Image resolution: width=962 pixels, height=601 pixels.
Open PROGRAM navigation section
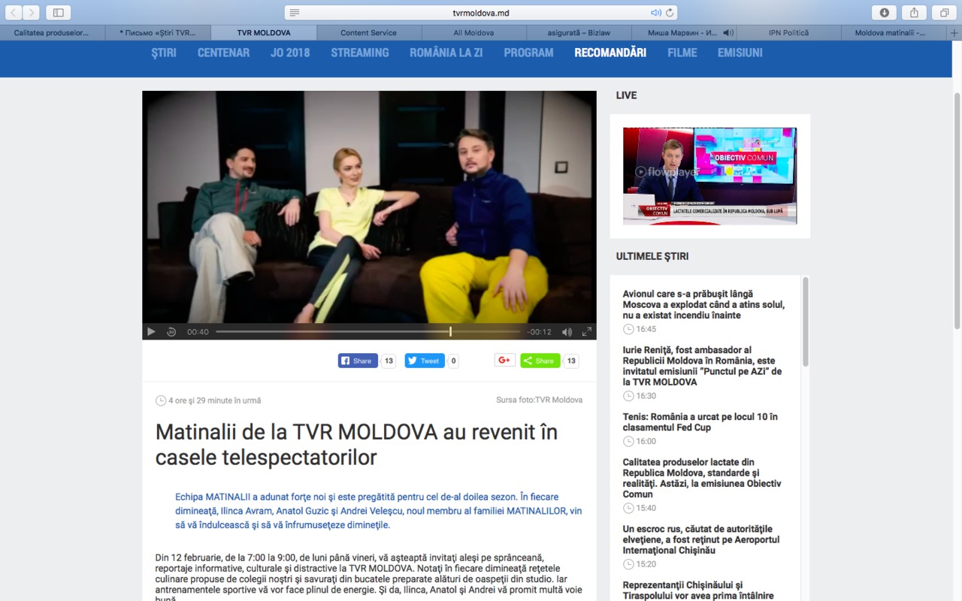(528, 53)
